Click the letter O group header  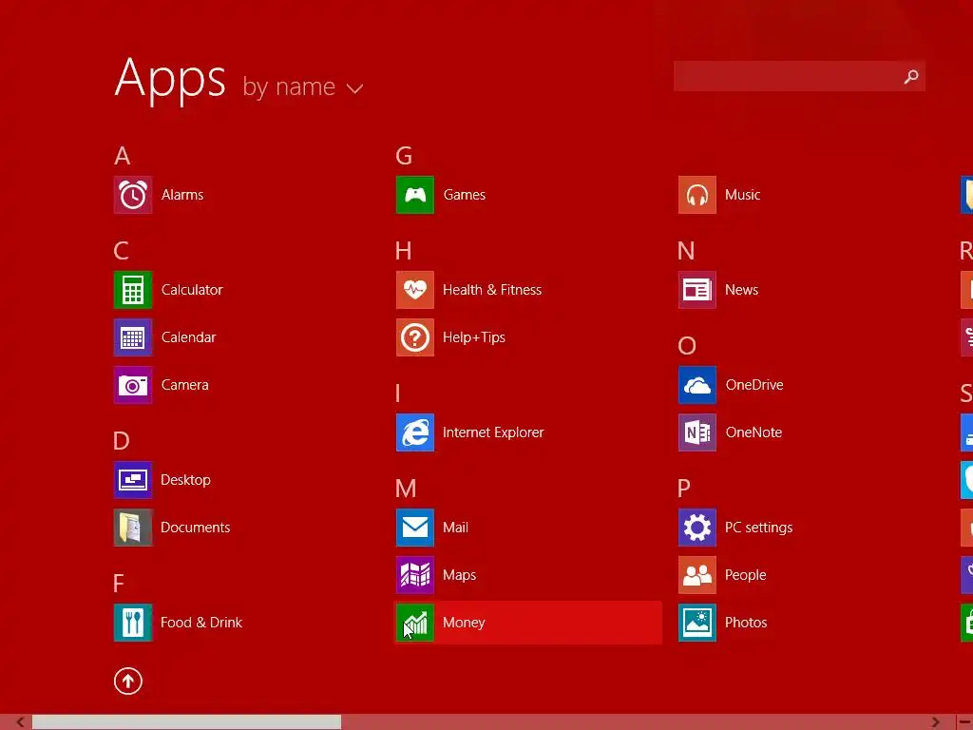point(687,346)
